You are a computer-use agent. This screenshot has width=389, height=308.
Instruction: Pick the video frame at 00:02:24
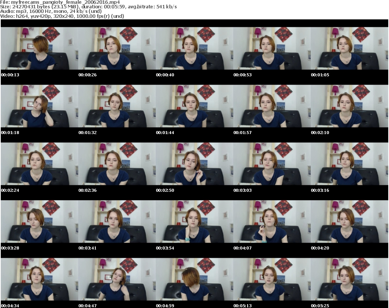[x=40, y=164]
